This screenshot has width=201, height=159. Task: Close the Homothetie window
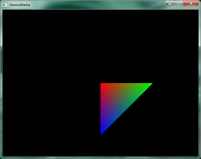(x=191, y=3)
